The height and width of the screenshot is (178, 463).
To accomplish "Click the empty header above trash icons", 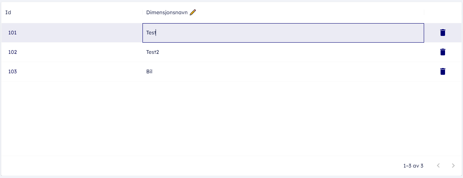I will click(443, 12).
